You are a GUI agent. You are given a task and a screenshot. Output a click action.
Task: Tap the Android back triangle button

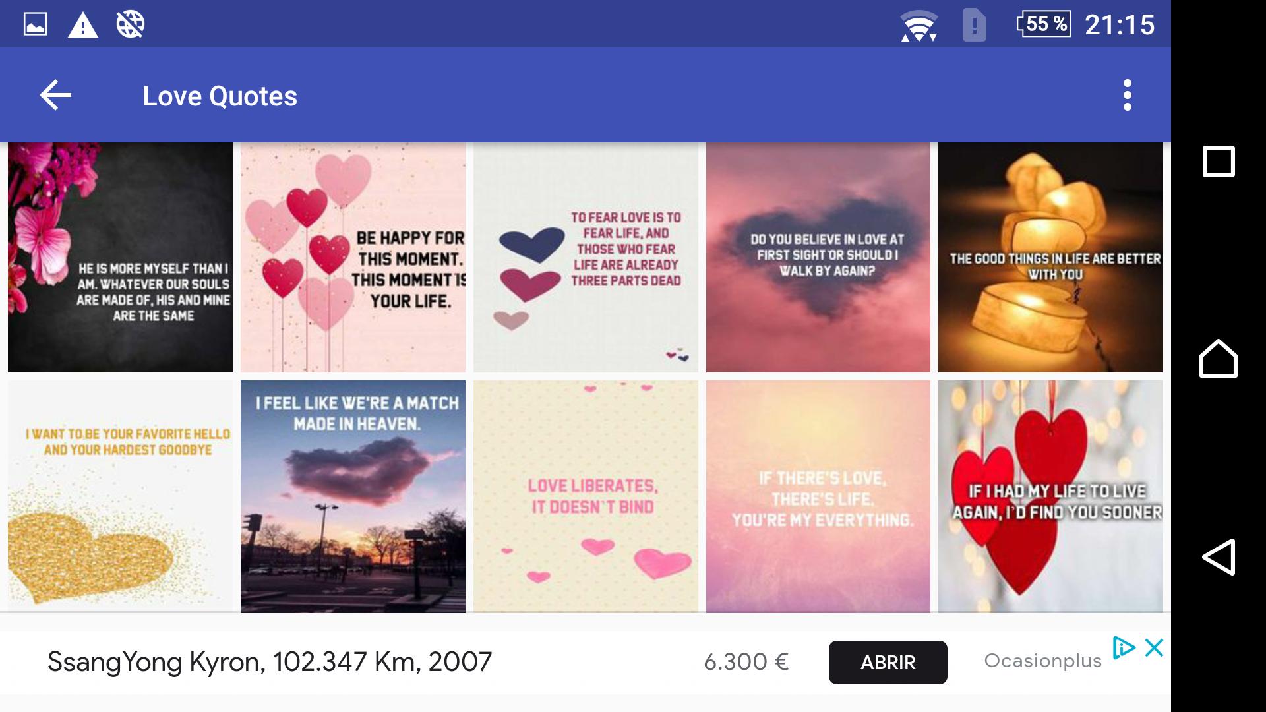[x=1219, y=557]
